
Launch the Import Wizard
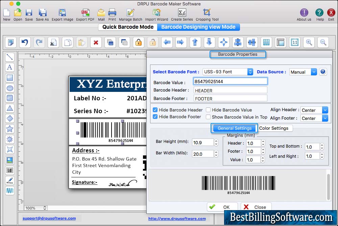(x=156, y=13)
